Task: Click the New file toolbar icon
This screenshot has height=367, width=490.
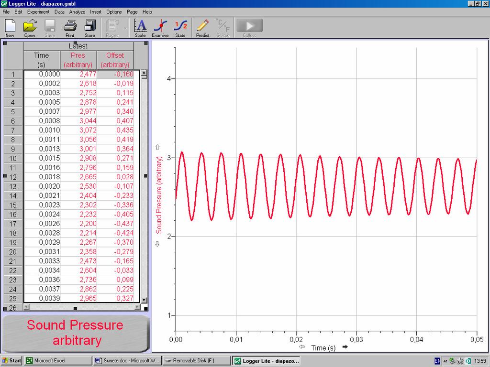Action: pyautogui.click(x=10, y=28)
